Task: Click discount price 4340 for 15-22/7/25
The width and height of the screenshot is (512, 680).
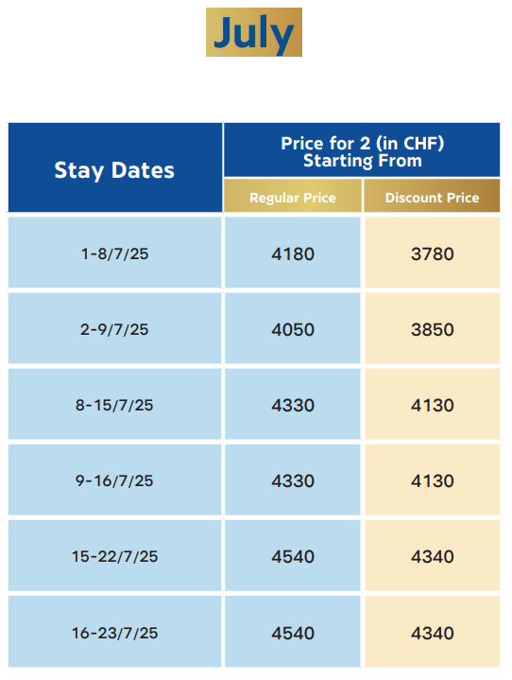Action: 433,555
